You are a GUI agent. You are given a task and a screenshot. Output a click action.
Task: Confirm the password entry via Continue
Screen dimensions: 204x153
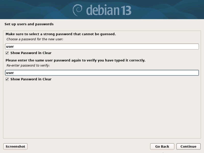[188, 146]
